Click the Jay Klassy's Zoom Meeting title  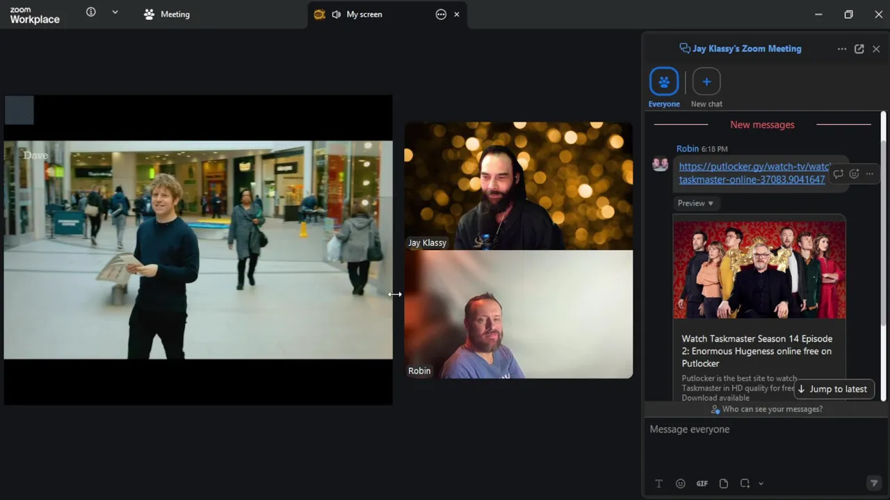(x=747, y=49)
